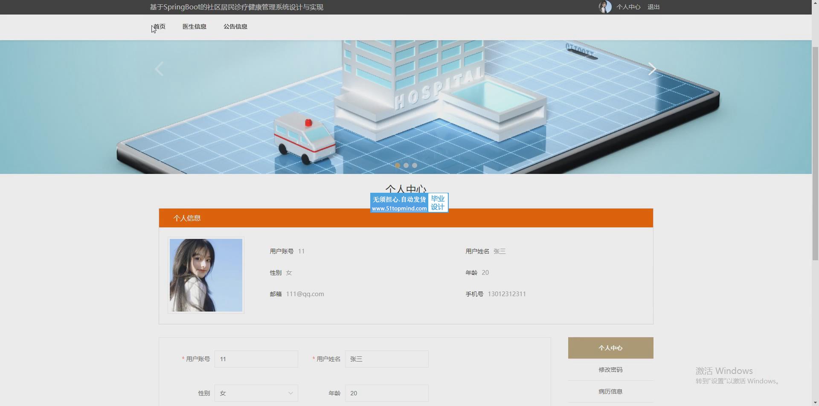This screenshot has height=406, width=819.
Task: Select the third carousel indicator dot
Action: point(415,165)
